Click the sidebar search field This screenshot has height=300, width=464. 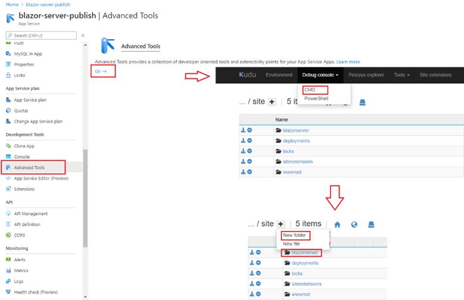[43, 36]
